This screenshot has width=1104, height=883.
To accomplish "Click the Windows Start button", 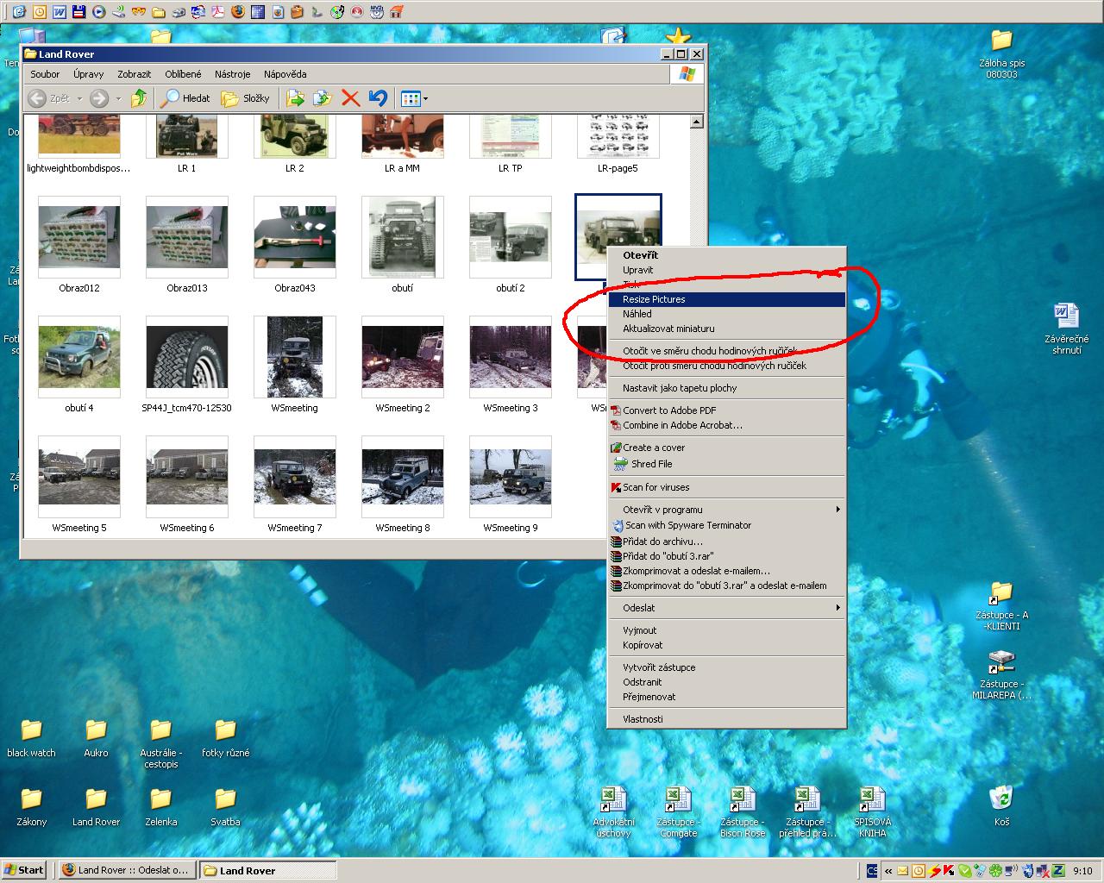I will click(24, 870).
